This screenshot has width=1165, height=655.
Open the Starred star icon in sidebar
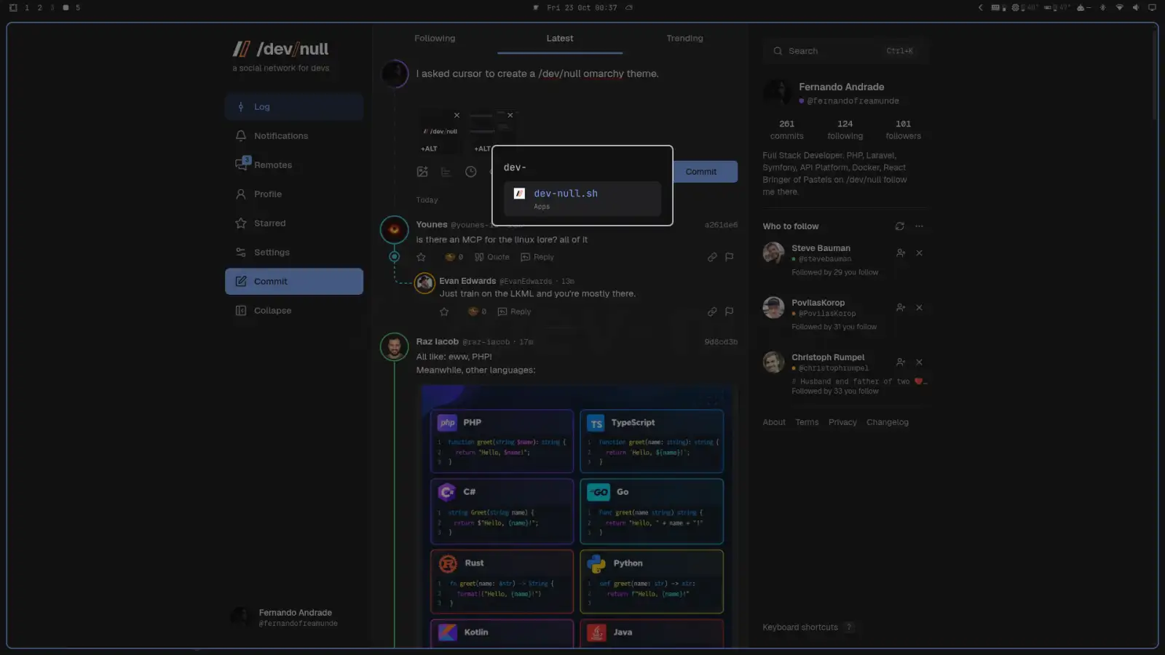[241, 223]
